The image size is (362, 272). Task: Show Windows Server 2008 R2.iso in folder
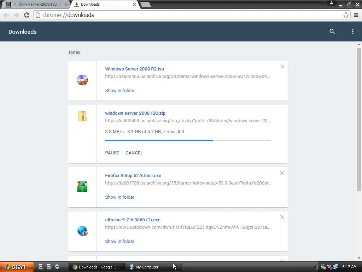pos(119,90)
